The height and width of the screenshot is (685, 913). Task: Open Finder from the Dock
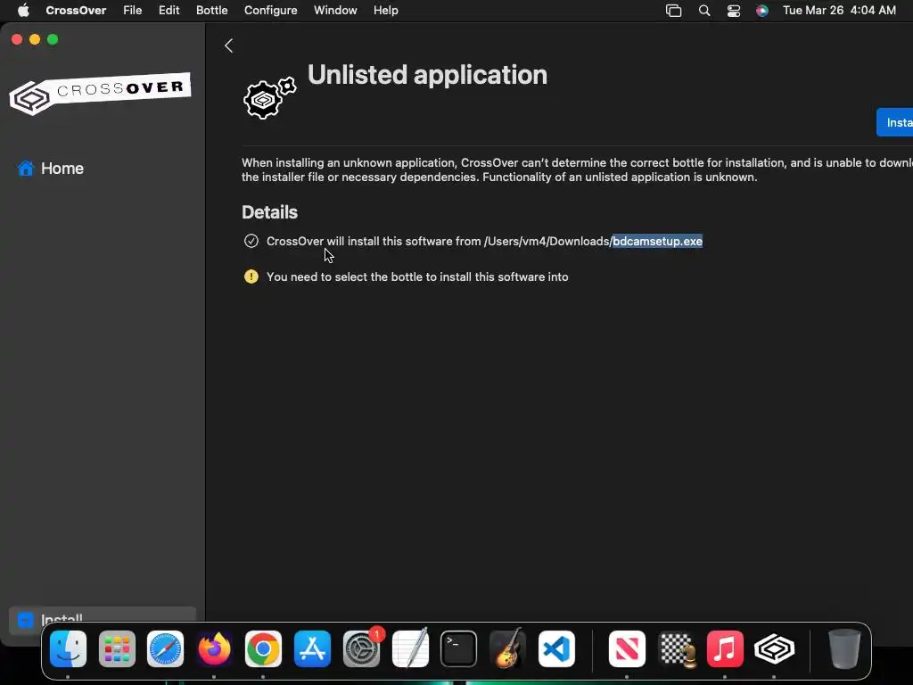[68, 649]
